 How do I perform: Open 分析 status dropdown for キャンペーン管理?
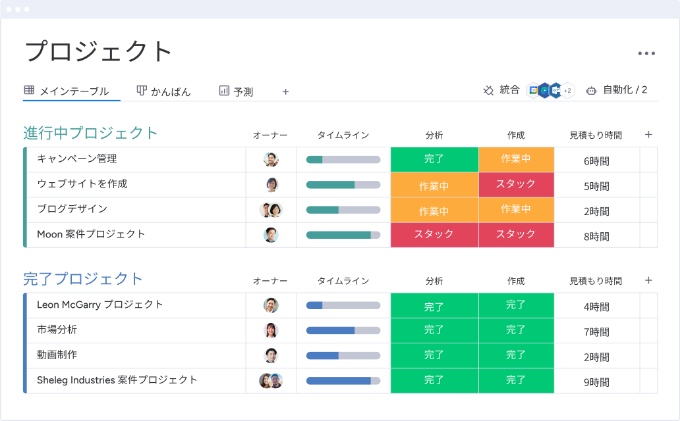pyautogui.click(x=434, y=159)
